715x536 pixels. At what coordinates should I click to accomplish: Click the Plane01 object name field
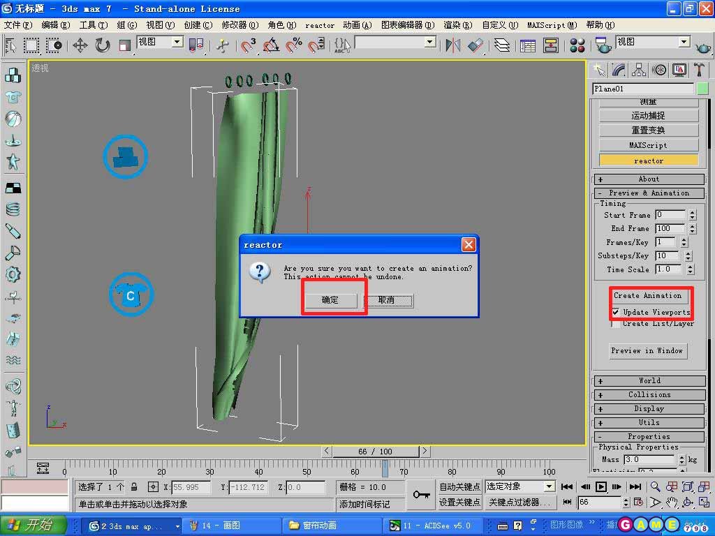642,89
